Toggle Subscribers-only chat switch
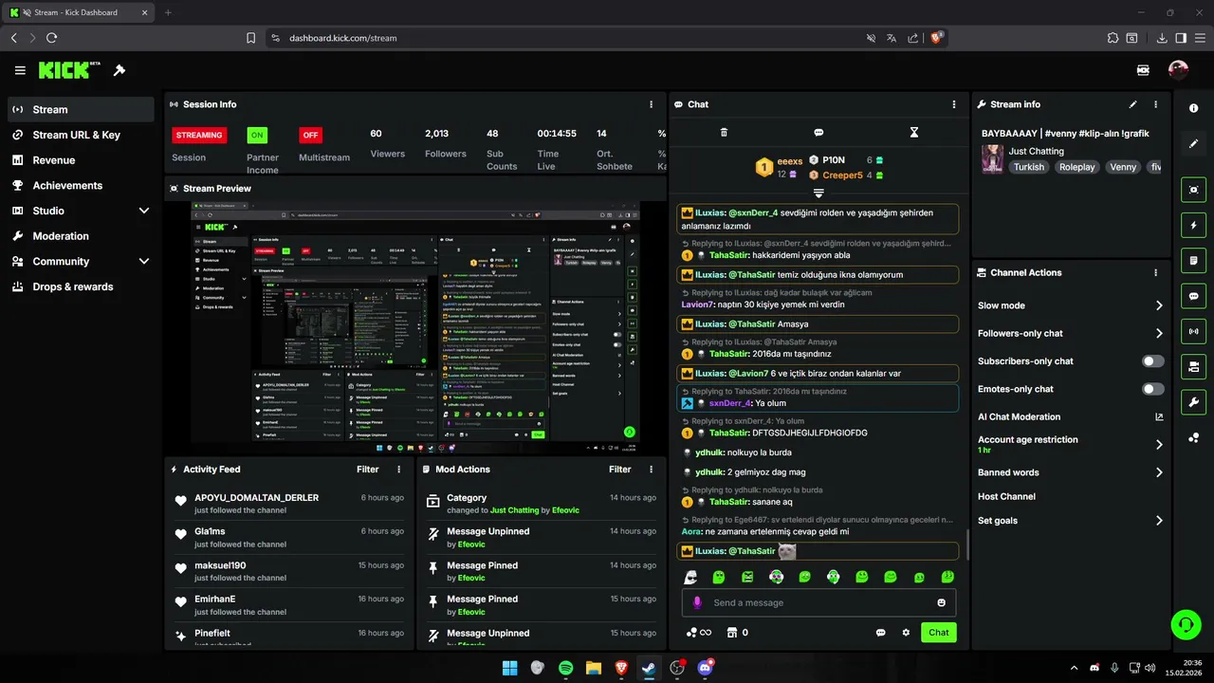 1153,361
